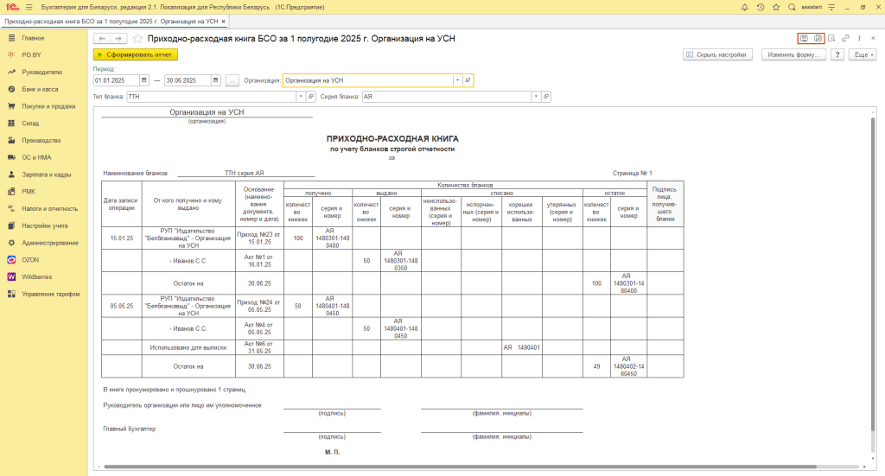
Task: Click Изменить форму... button
Action: (793, 54)
